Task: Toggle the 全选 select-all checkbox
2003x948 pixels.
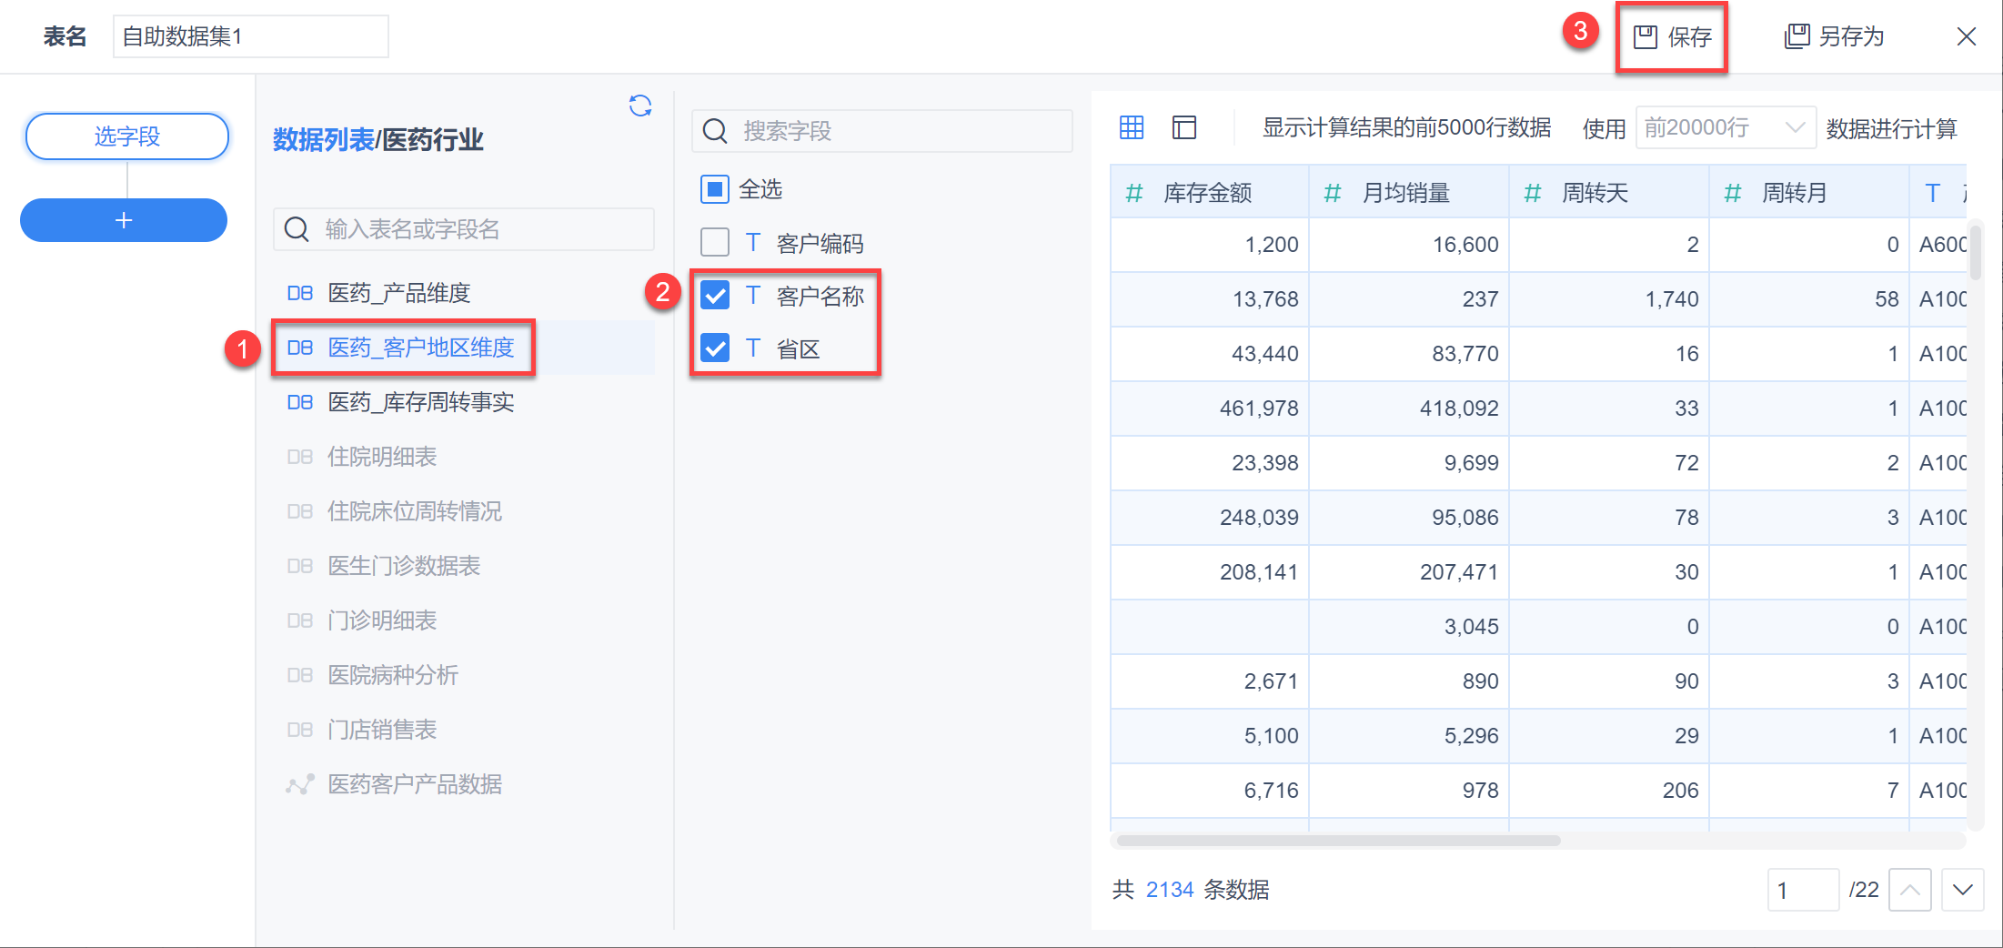Action: click(715, 189)
